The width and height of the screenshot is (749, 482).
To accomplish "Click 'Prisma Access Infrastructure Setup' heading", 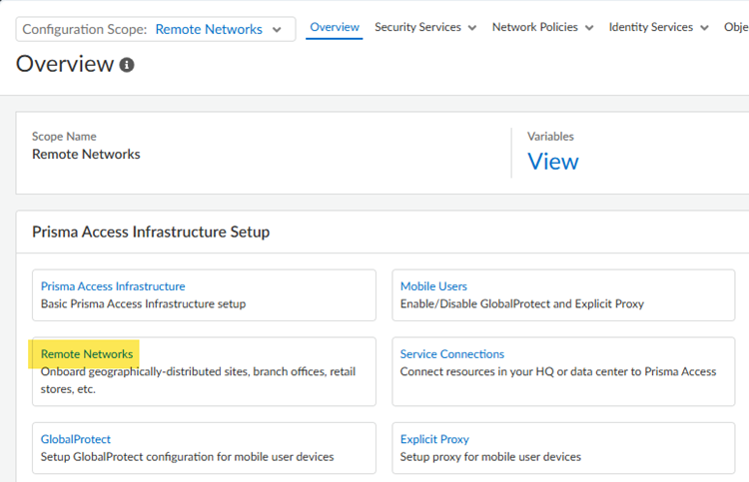I will coord(151,232).
